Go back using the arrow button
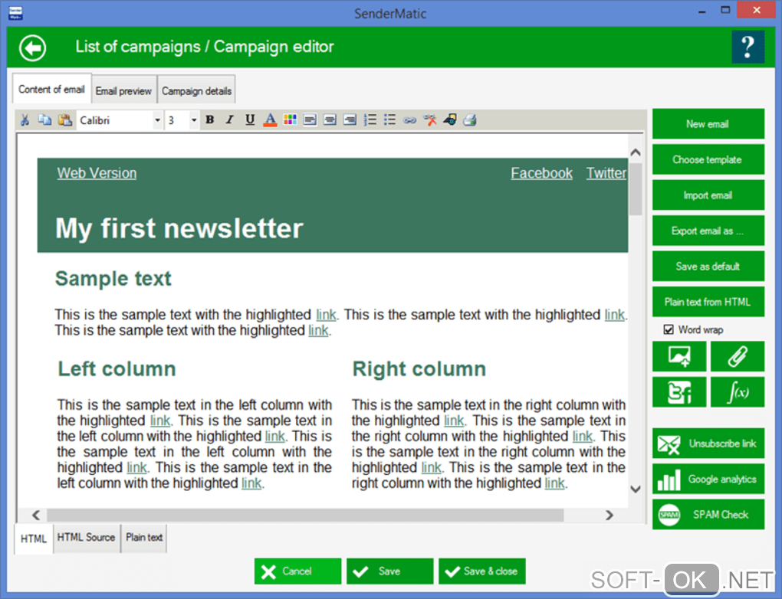The width and height of the screenshot is (782, 599). (x=33, y=47)
